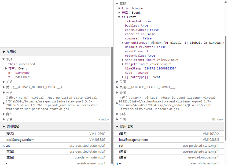Viewport: 228px width, 166px height.
Task: Select the set frame in right call stack
Action: [169, 146]
